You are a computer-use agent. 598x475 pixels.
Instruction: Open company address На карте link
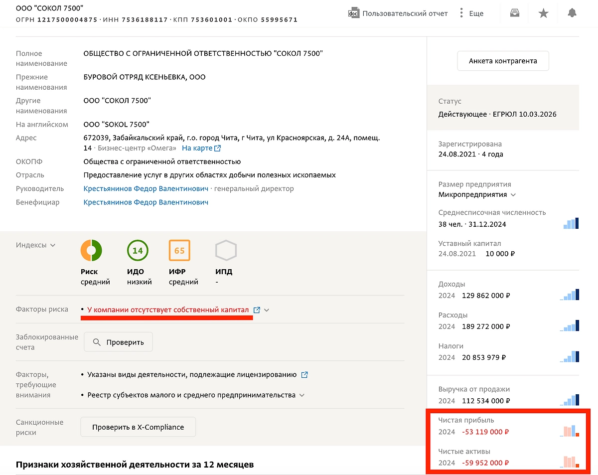[198, 148]
